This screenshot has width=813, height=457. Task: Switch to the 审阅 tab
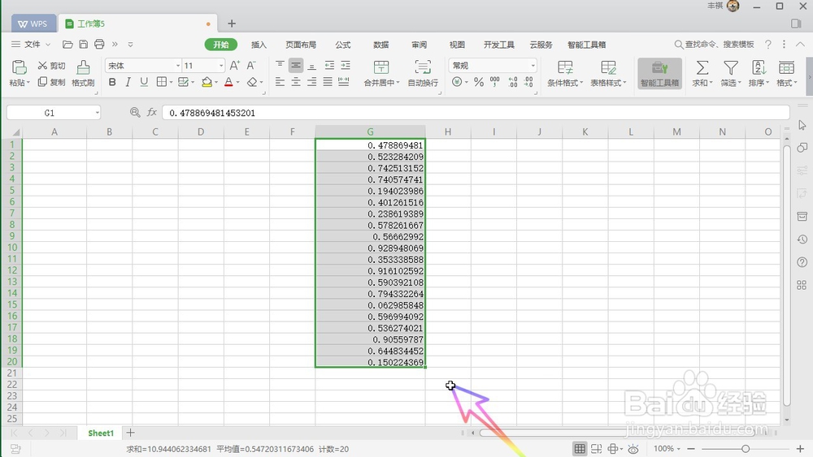click(x=419, y=45)
